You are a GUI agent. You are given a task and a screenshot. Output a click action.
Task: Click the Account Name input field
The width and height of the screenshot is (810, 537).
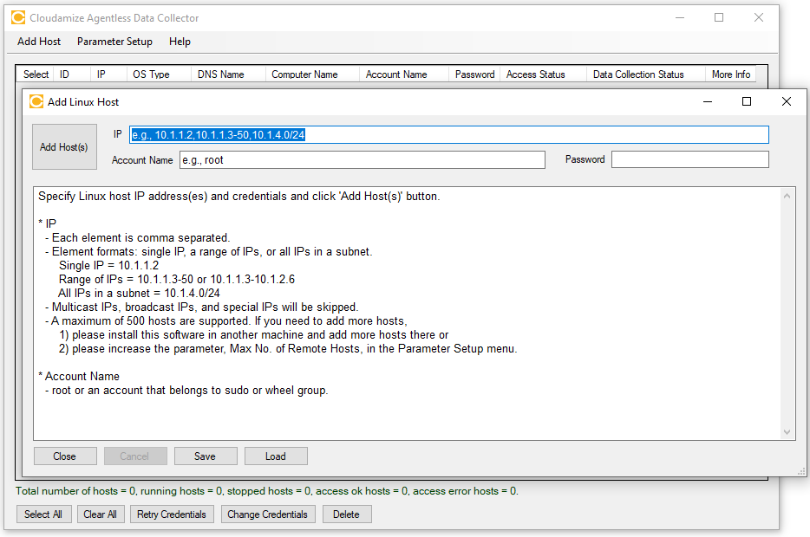[x=362, y=160]
